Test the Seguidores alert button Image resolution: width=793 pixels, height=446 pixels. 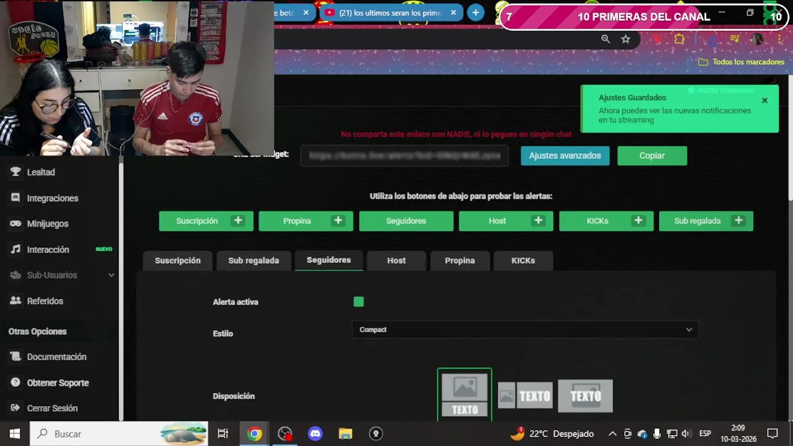(406, 221)
